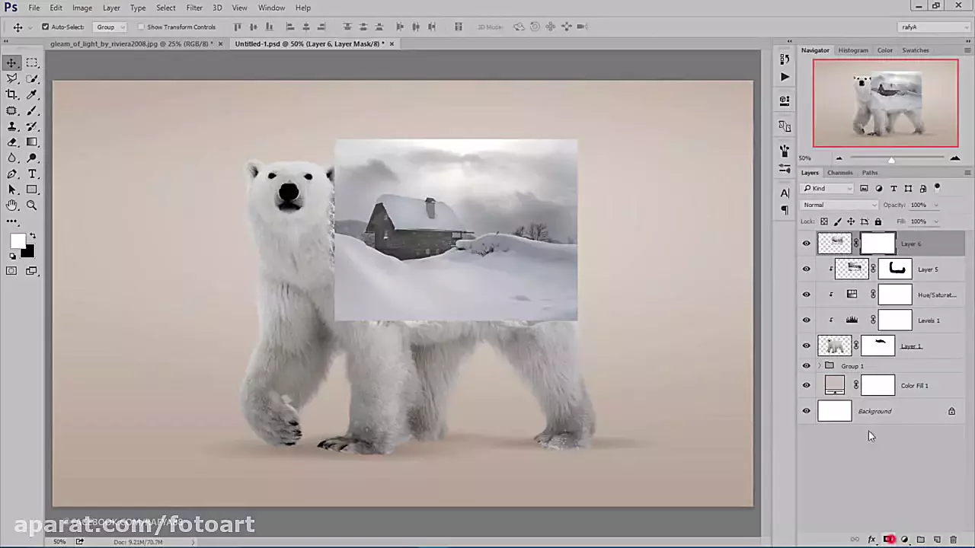Open Layers panel flyout menu
Image resolution: width=975 pixels, height=548 pixels.
967,173
